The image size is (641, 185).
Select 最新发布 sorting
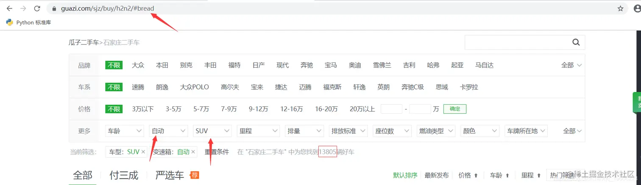437,175
